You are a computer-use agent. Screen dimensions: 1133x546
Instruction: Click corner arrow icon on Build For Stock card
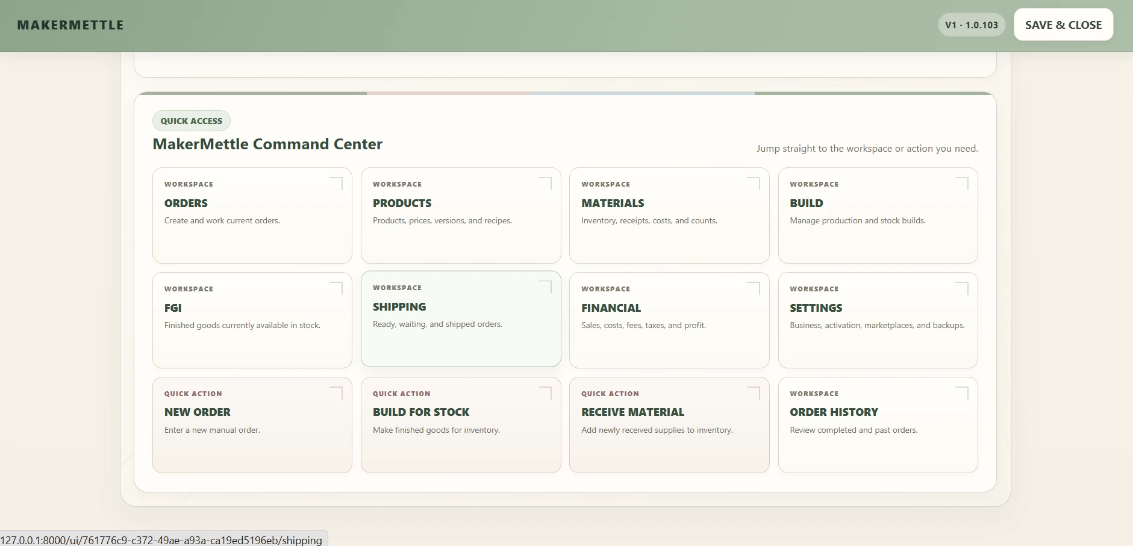click(545, 393)
